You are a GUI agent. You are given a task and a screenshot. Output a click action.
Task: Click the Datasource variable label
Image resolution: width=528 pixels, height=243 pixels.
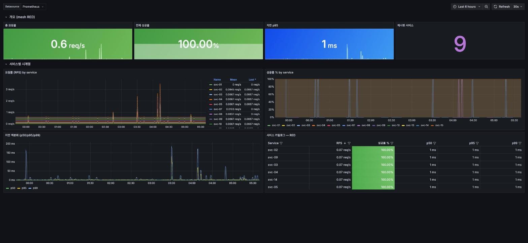coord(12,7)
